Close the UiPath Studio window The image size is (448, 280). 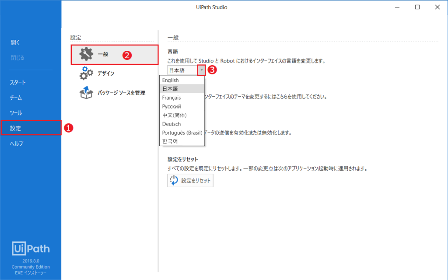click(437, 7)
